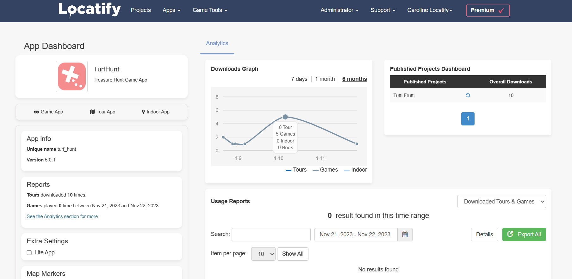
Task: Switch to the Analytics tab
Action: coord(217,43)
